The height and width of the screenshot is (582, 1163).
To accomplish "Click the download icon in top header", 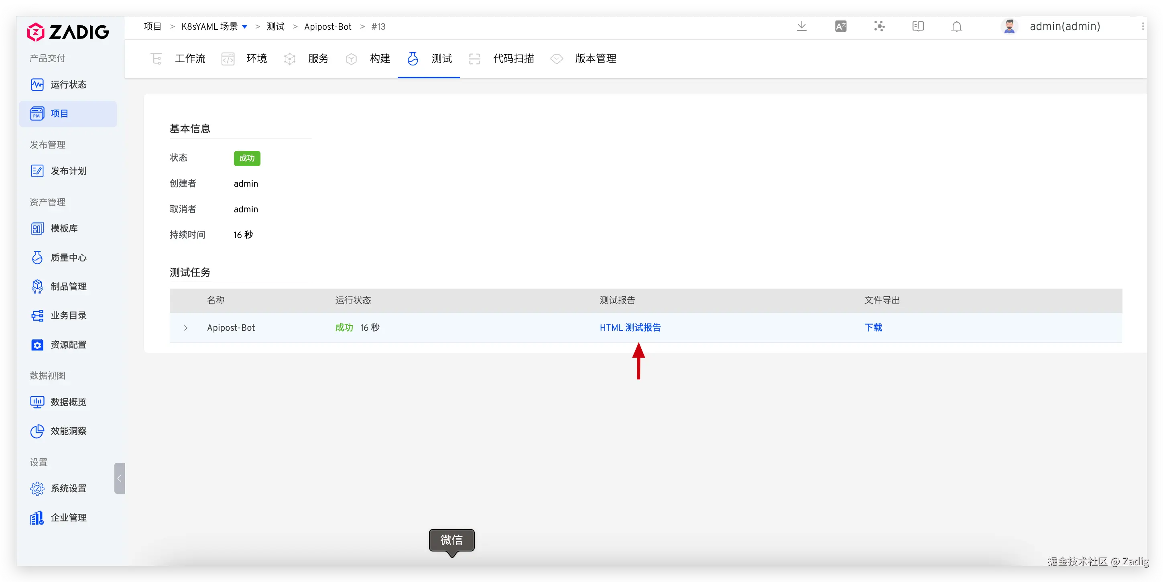I will [801, 26].
